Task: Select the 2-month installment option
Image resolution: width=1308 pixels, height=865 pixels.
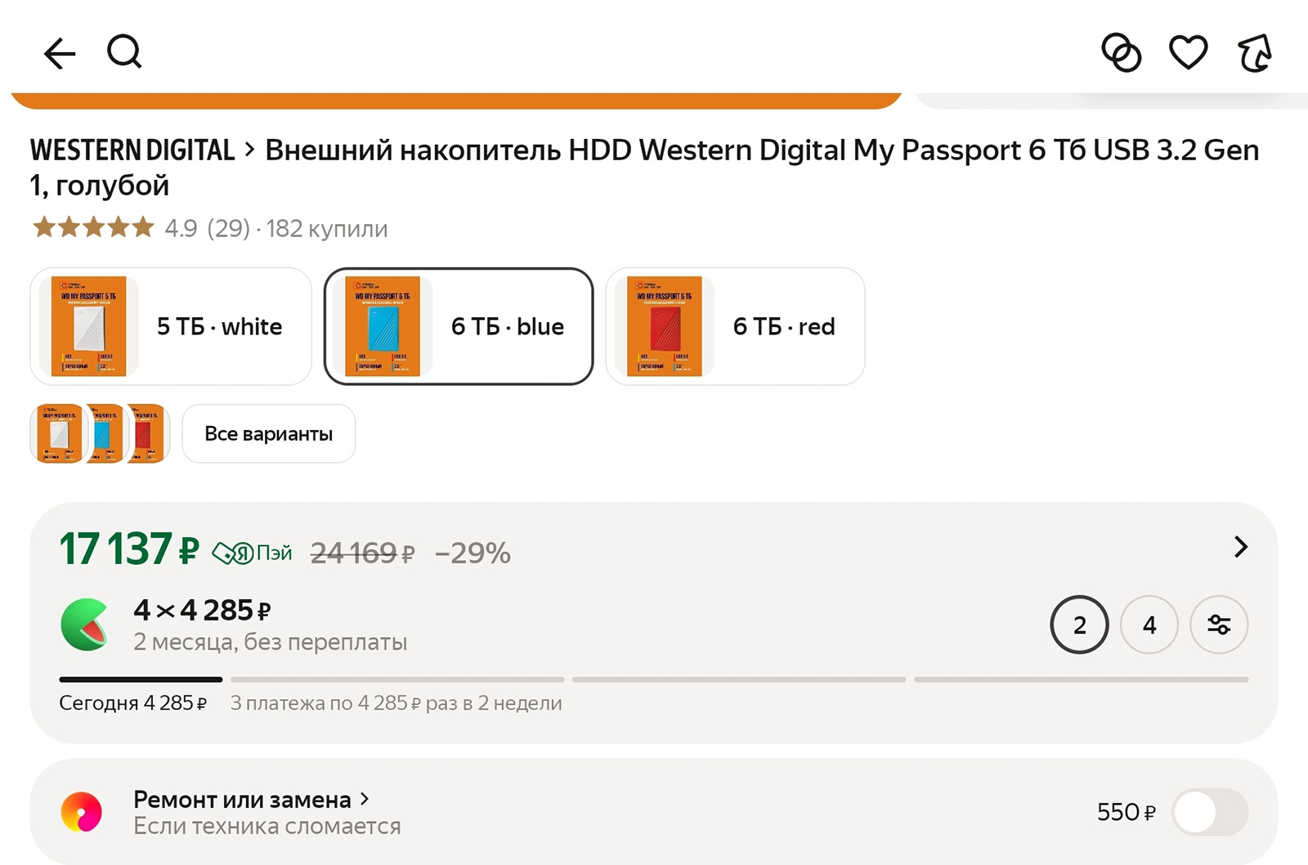Action: [x=1079, y=625]
